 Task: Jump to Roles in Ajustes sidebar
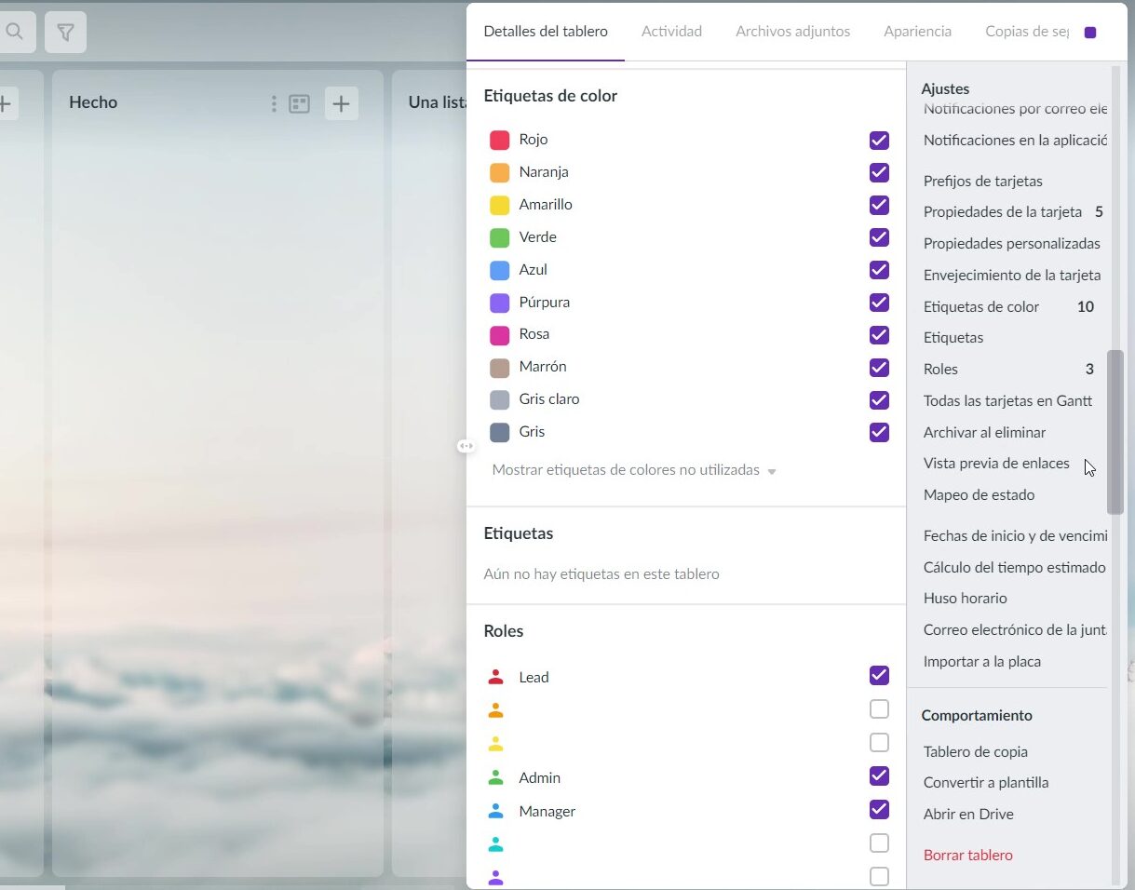point(940,370)
